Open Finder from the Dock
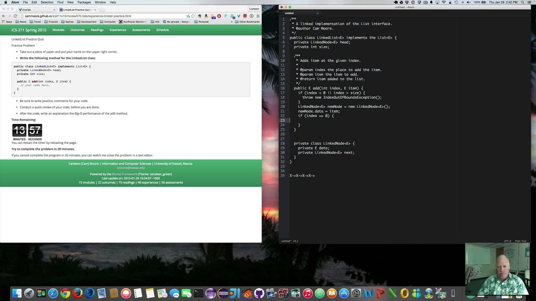This screenshot has height=301, width=536. 17,293
